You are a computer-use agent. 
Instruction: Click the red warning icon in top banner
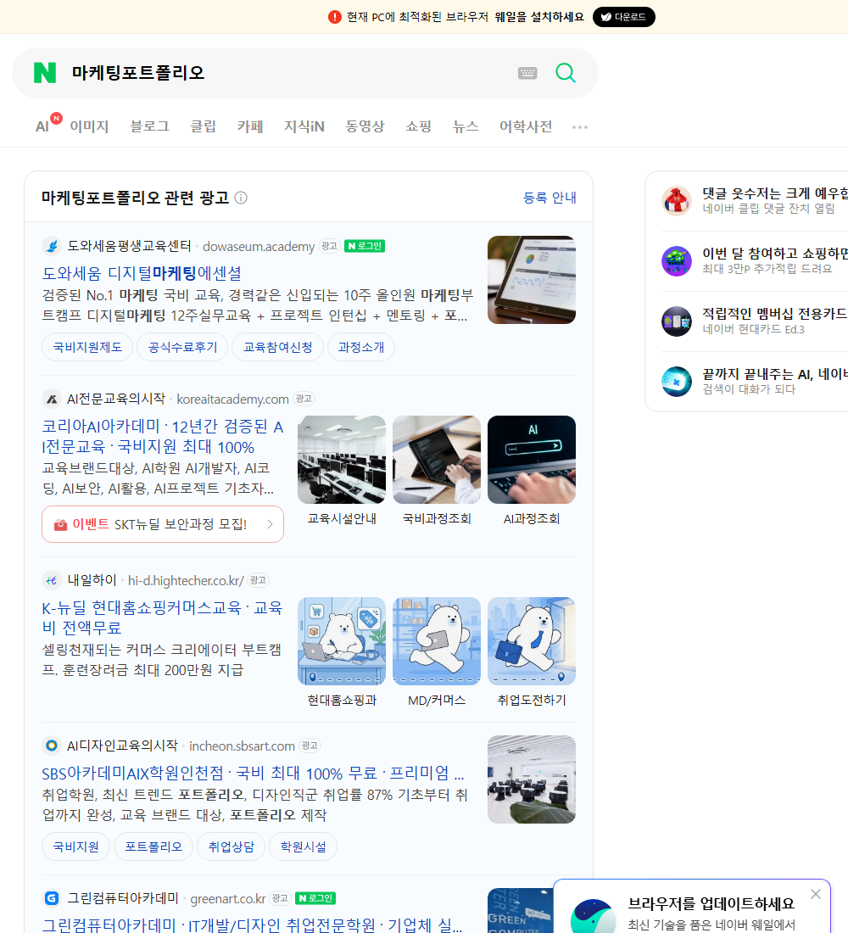pyautogui.click(x=334, y=17)
